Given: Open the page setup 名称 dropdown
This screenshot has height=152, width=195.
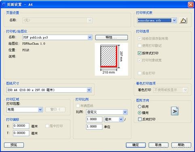Looking at the screenshot, I should click(x=90, y=21).
